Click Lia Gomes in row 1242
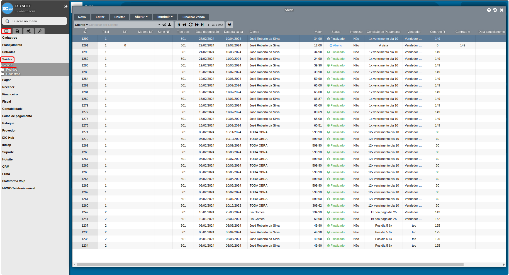This screenshot has height=275, width=509. (x=257, y=212)
